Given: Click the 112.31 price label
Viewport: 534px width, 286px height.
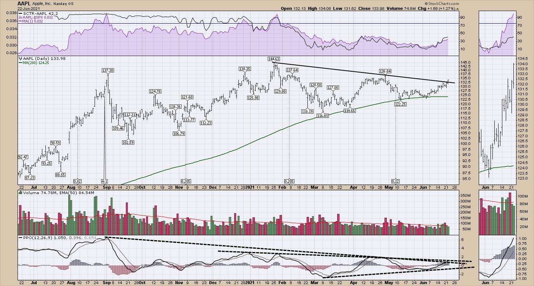Looking at the screenshot, I should 130,115.
